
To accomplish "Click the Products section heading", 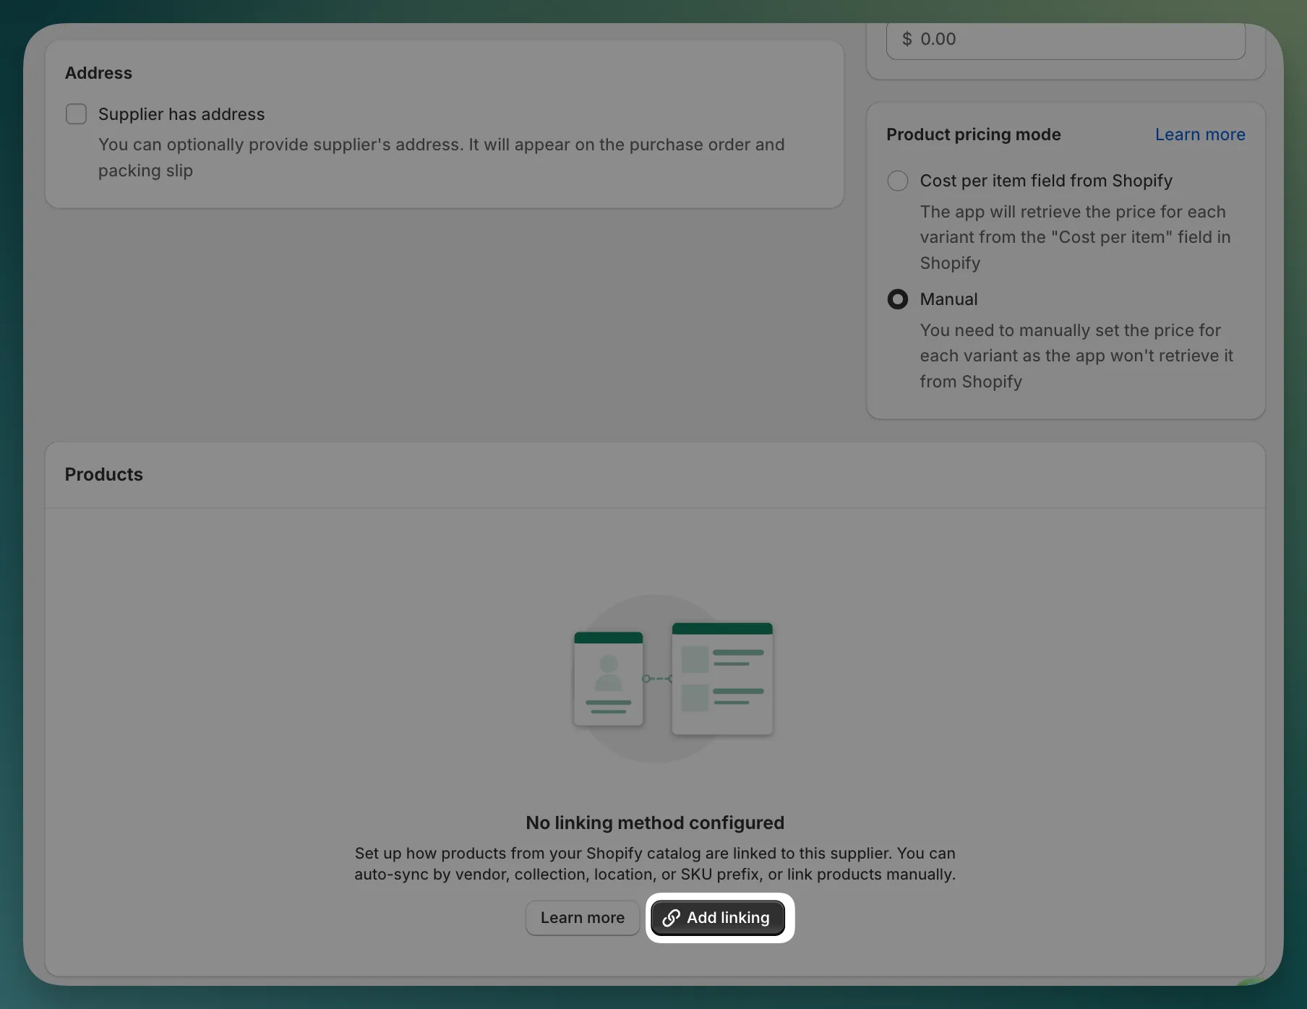I will pos(104,474).
